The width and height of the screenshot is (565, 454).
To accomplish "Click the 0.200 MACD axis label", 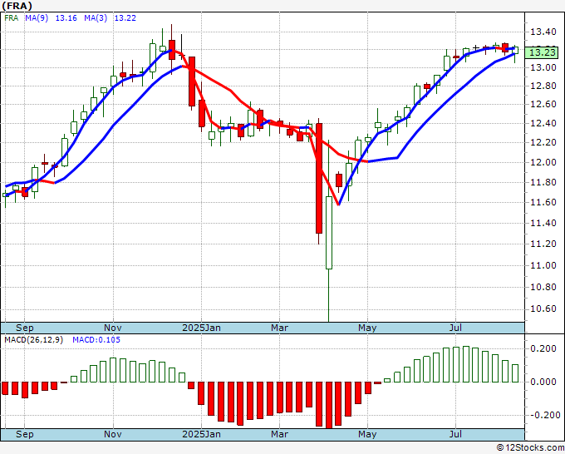I will pos(543,348).
